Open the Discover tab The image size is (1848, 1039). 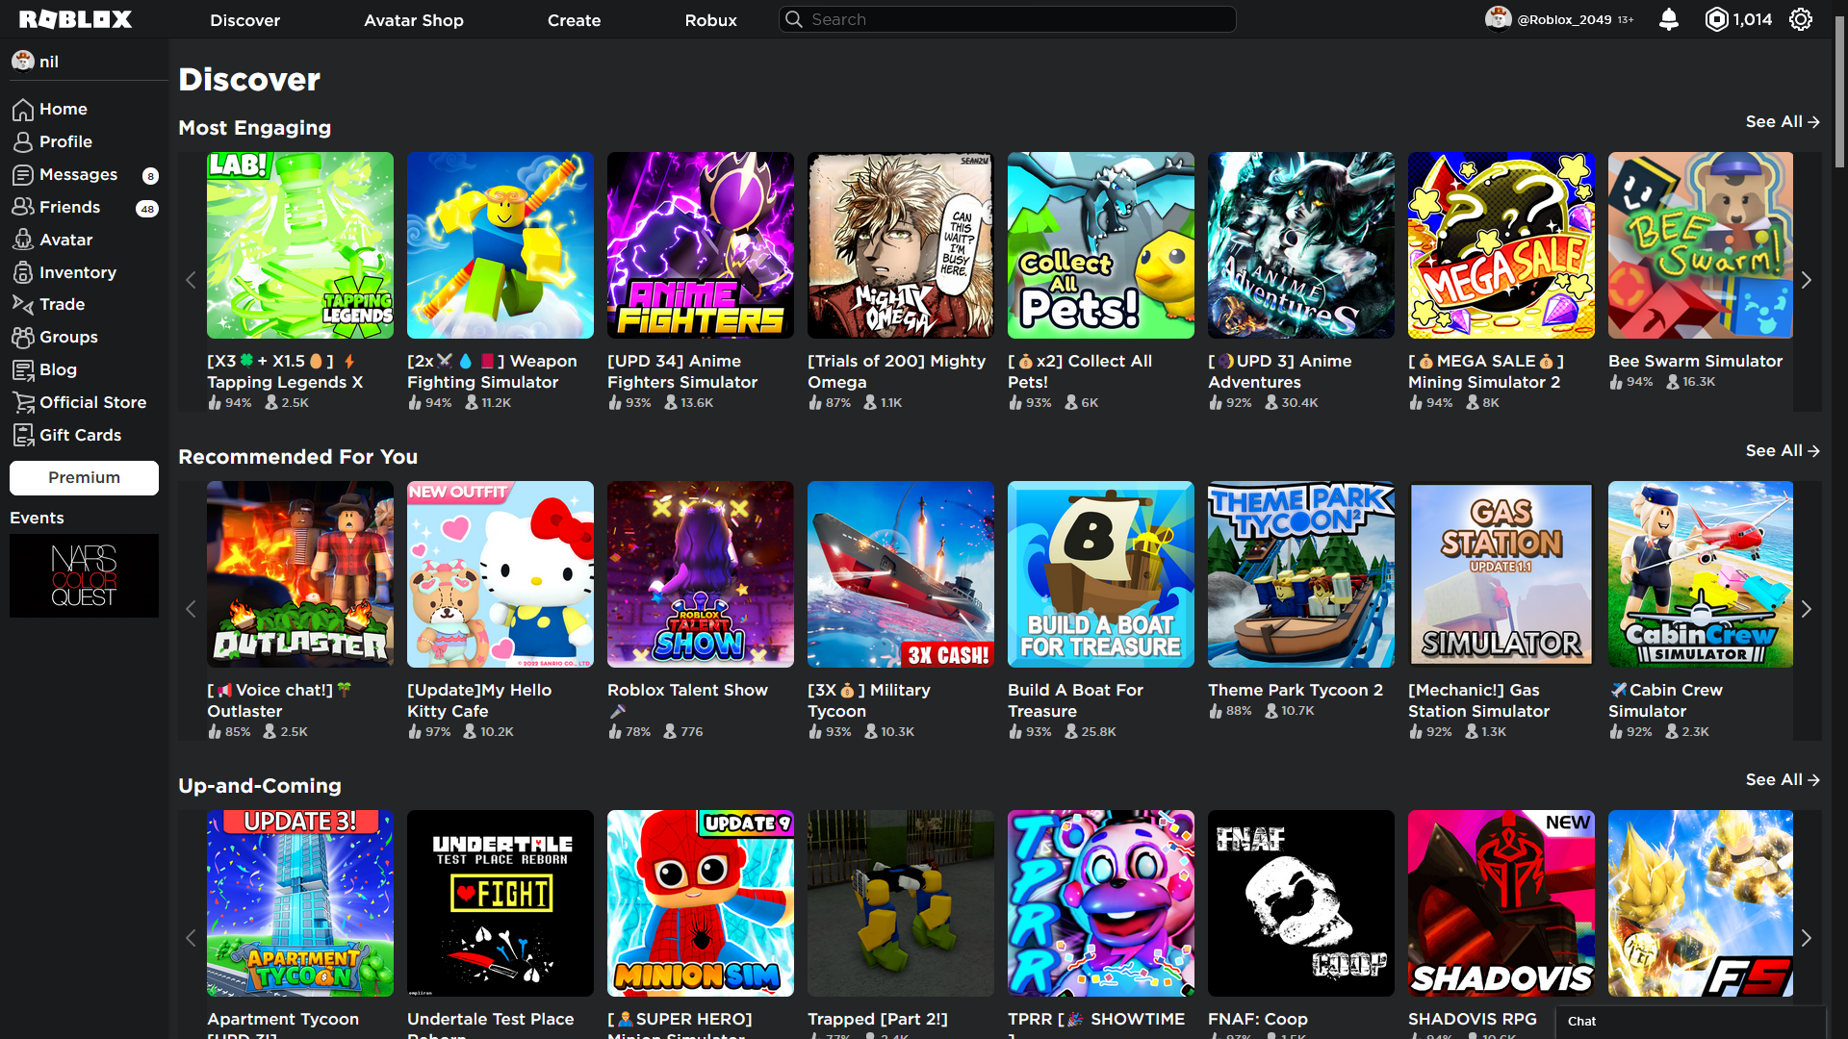point(244,20)
